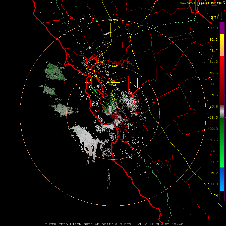This screenshot has height=226, width=226.
Task: Click the 50 NMI range ring label
Action: tap(113, 67)
